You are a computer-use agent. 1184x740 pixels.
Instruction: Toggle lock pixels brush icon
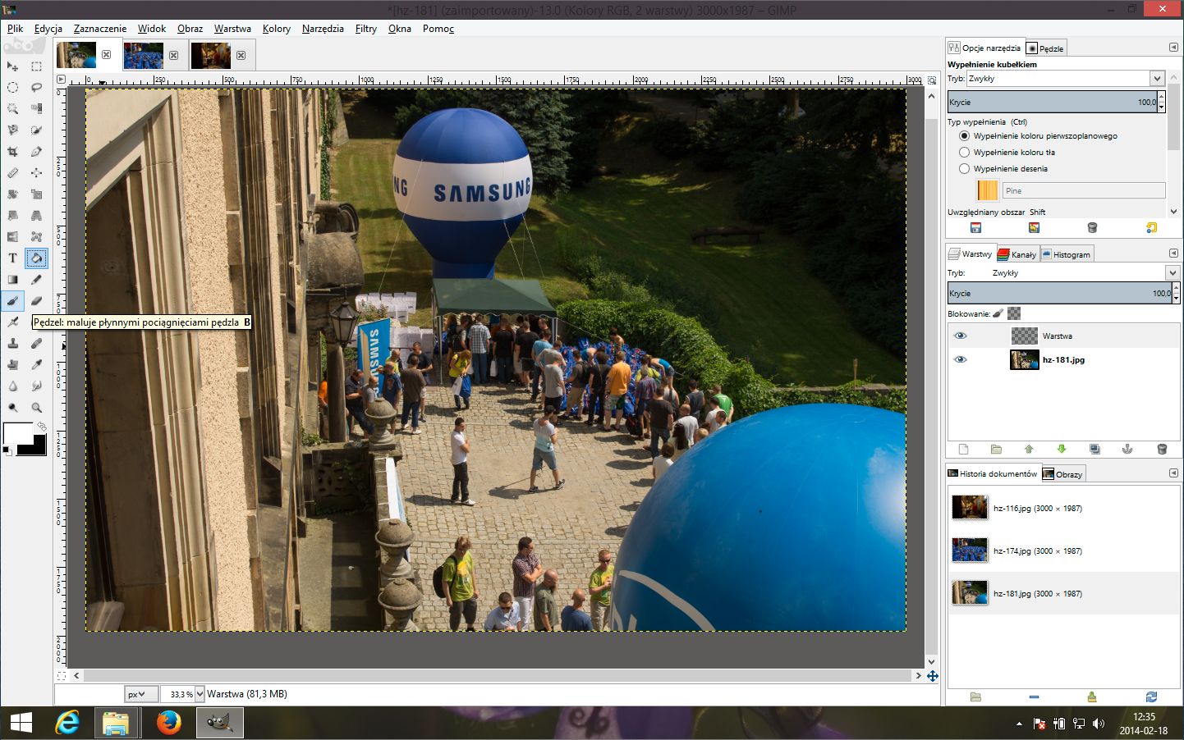tap(998, 313)
